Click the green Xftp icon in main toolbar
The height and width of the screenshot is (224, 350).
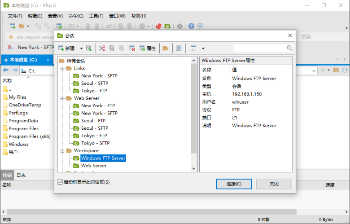click(x=167, y=26)
